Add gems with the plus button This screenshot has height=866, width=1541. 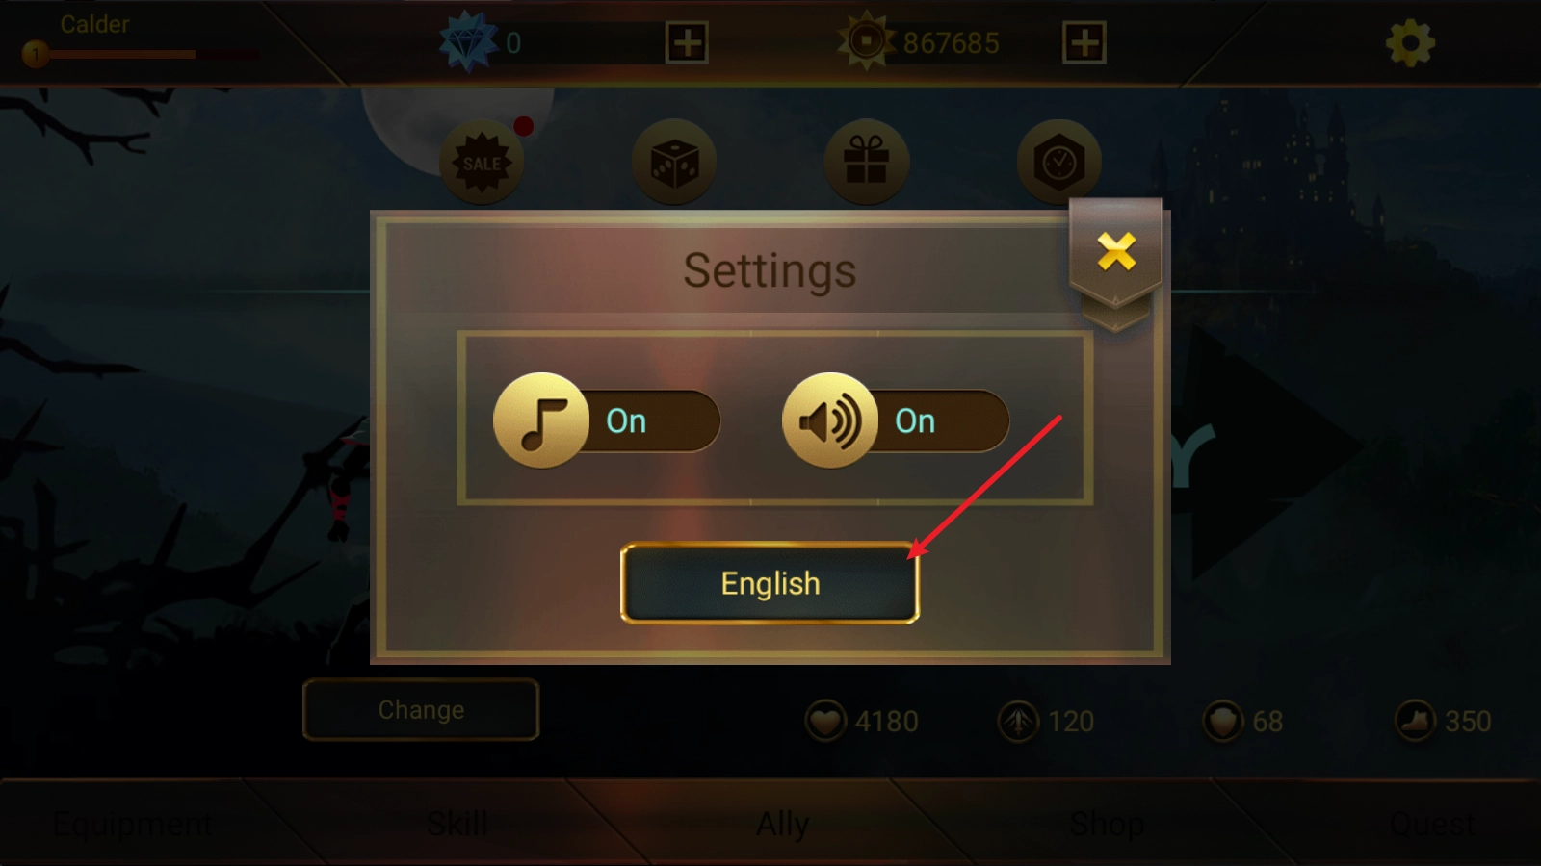[687, 43]
